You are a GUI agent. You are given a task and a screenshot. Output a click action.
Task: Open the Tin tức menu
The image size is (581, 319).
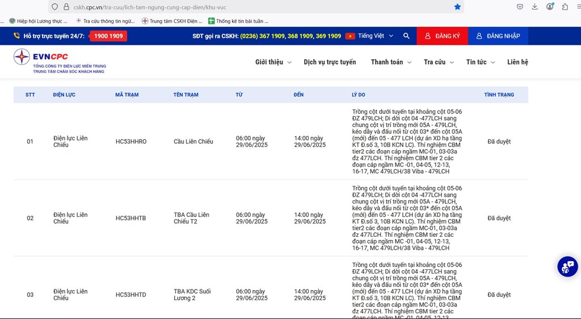pyautogui.click(x=480, y=62)
